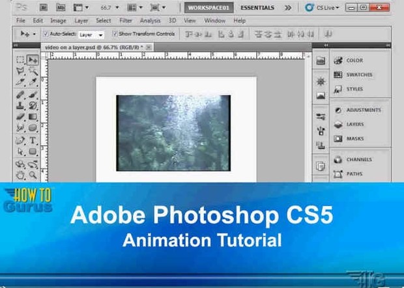Select the Sponge tool
The image size is (404, 288).
point(33,127)
